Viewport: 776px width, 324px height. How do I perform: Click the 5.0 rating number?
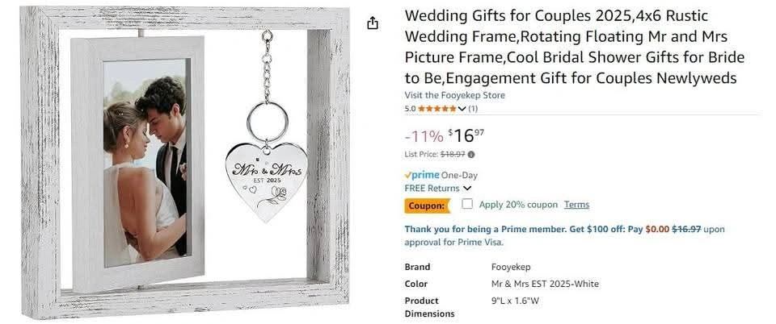point(411,109)
